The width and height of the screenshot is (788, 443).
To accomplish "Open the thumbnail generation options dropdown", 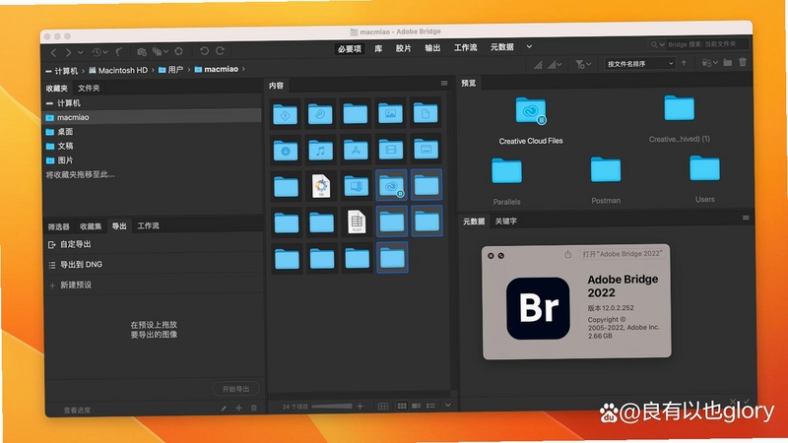I will (x=555, y=64).
